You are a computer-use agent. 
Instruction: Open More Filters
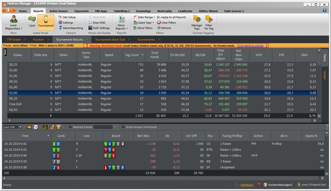(143, 28)
